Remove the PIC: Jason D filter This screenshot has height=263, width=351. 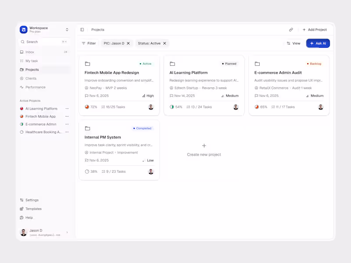128,43
